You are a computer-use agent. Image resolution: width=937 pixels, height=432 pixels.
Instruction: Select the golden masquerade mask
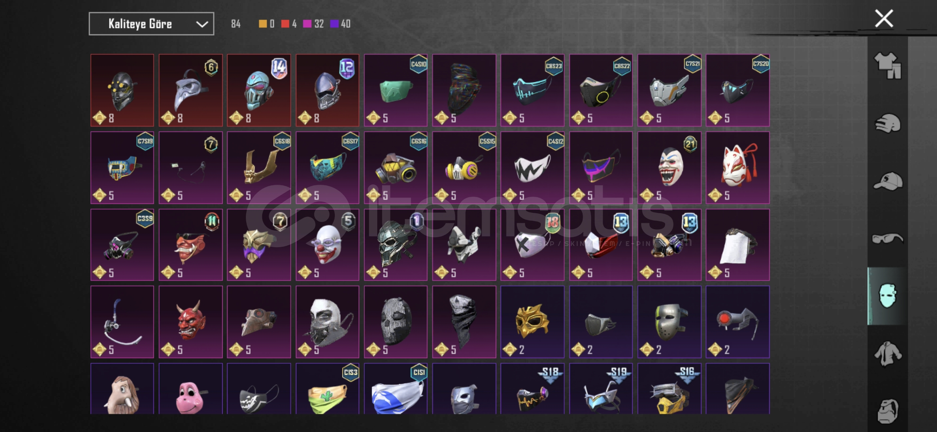(533, 322)
